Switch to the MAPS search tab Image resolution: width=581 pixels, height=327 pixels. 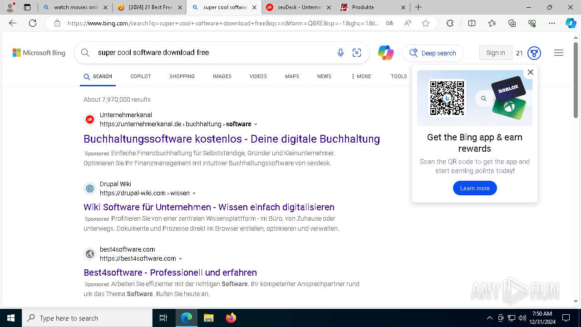(x=292, y=76)
